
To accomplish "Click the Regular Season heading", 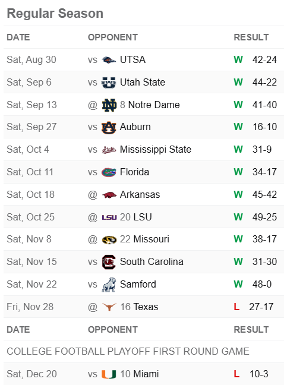I will [55, 13].
